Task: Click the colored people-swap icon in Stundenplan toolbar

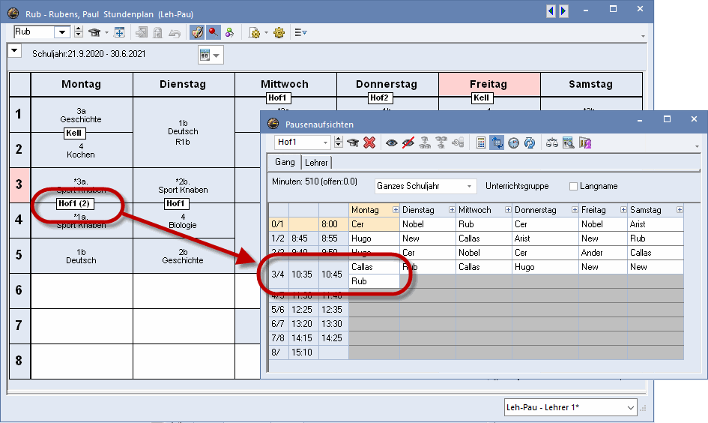Action: point(230,32)
